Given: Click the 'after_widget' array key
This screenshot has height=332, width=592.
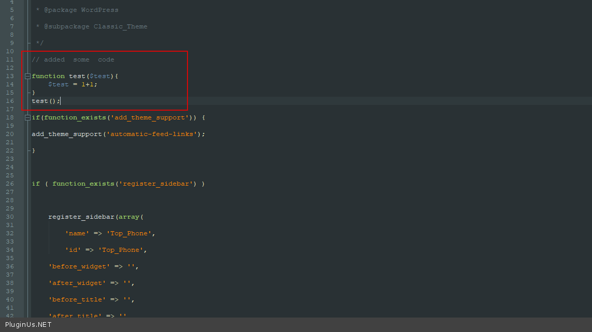Looking at the screenshot, I should (77, 283).
